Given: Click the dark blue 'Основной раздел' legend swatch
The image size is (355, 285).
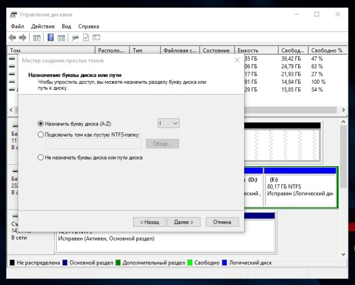Looking at the screenshot, I should [65, 263].
